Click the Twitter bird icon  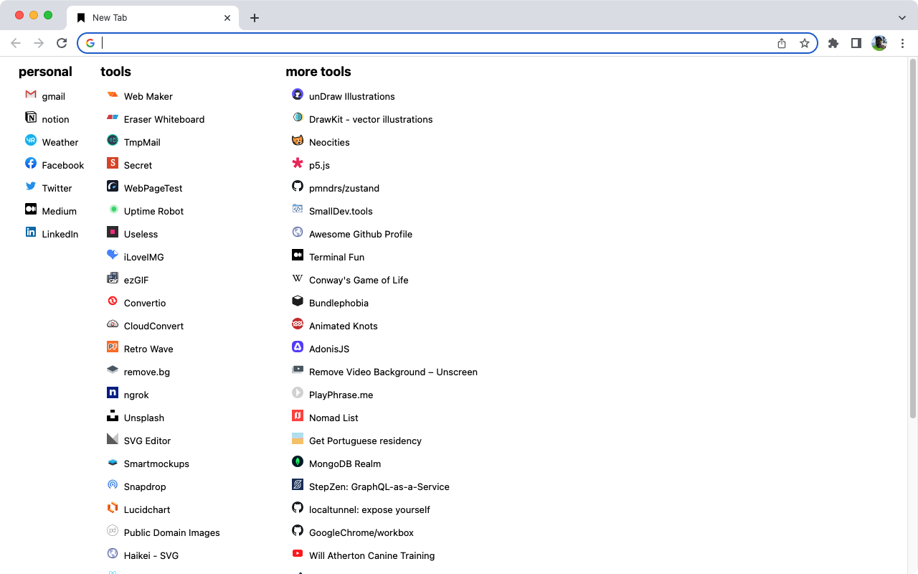point(31,186)
